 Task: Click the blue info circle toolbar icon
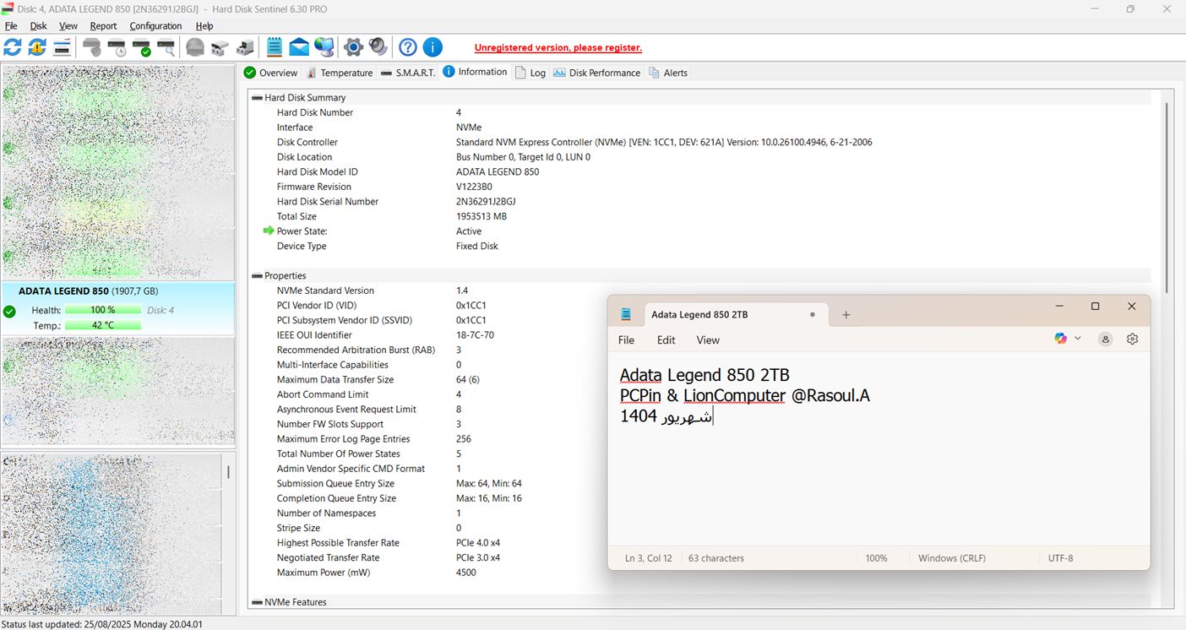pyautogui.click(x=433, y=47)
